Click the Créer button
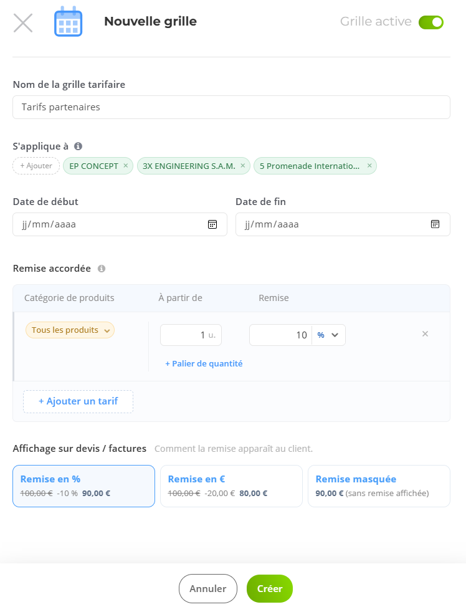Screen dimensions: 466x612 [270, 588]
